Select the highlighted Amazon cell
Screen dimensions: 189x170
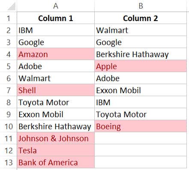56,54
